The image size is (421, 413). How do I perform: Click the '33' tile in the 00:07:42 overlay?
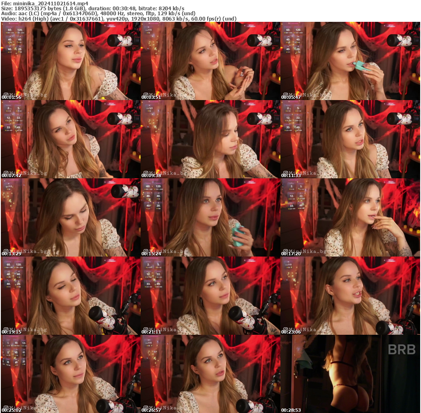coord(9,128)
